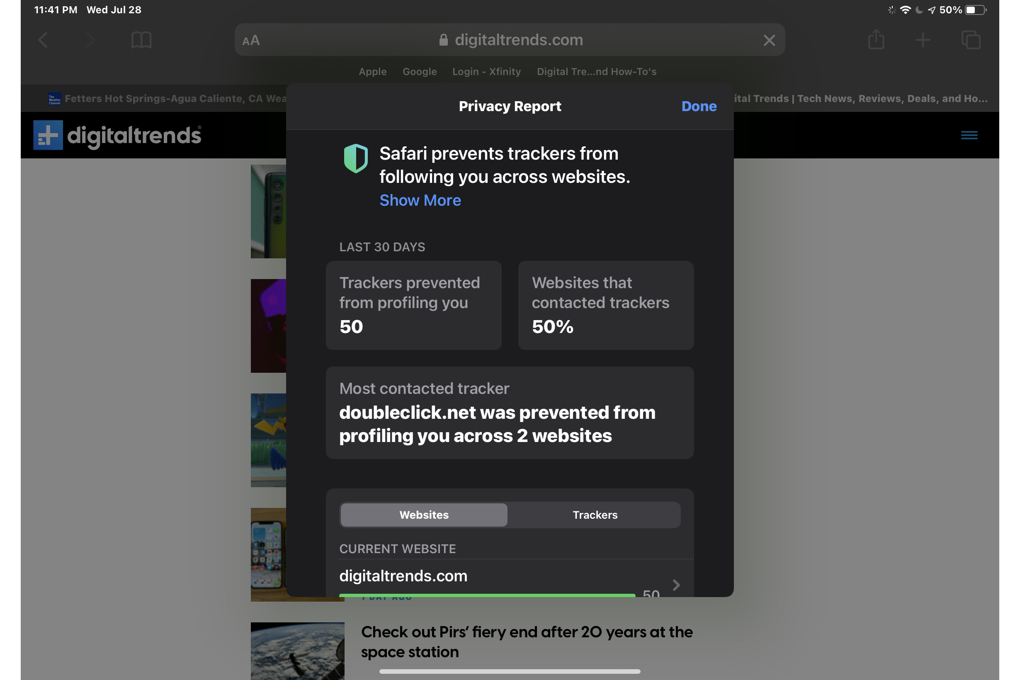
Task: Click the Safari back arrow
Action: coord(43,40)
